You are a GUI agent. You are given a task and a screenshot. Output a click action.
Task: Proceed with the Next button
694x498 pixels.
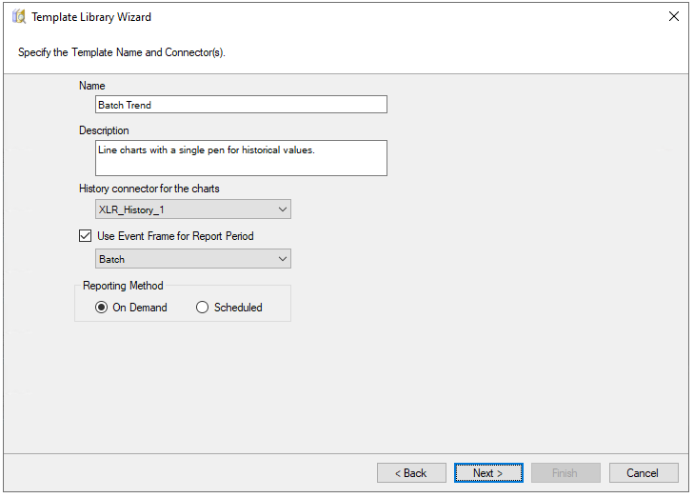(x=488, y=473)
